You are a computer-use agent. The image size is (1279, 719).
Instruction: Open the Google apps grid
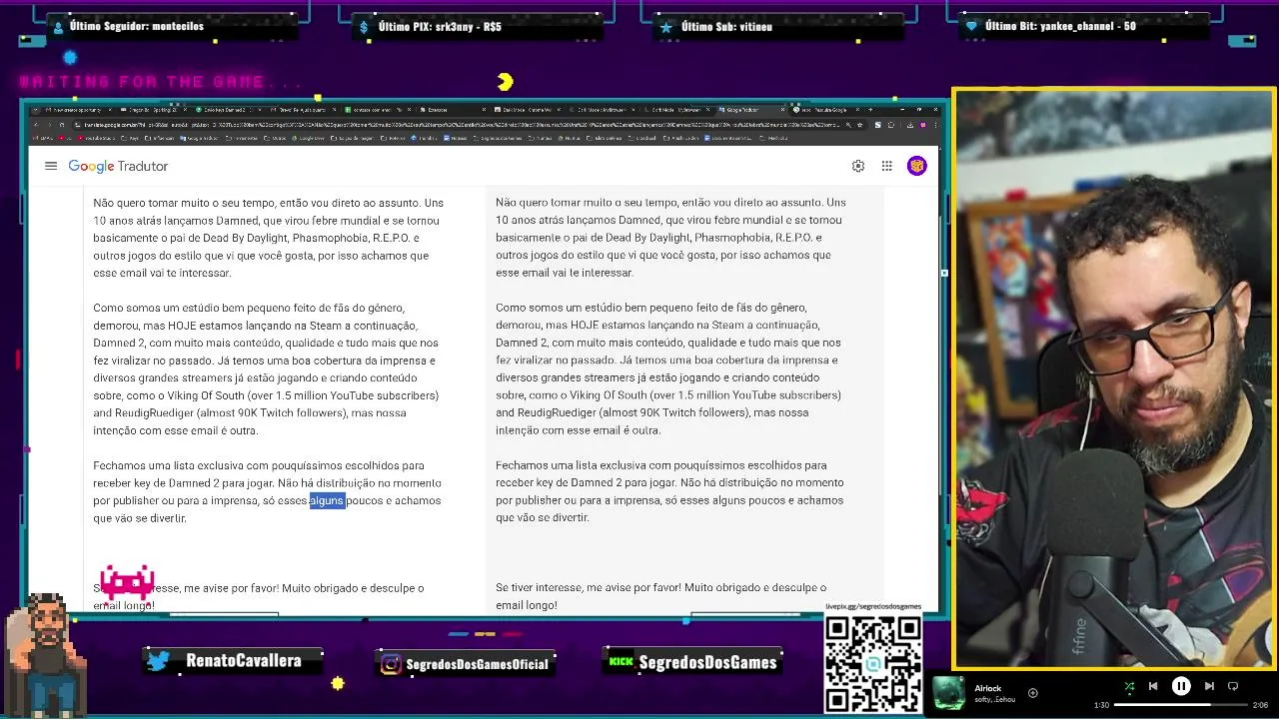click(886, 166)
